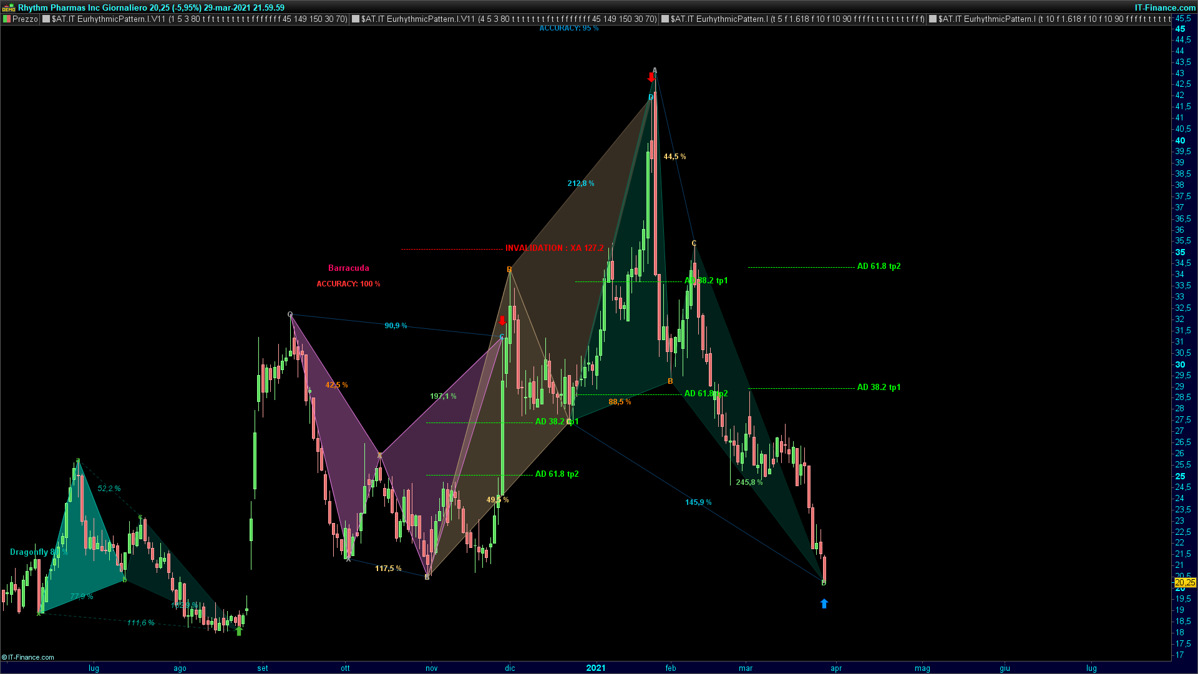Image resolution: width=1198 pixels, height=674 pixels.
Task: Click the 2021 marker on time axis
Action: pos(595,668)
